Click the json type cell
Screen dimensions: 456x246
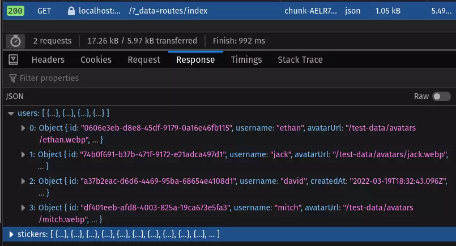352,11
